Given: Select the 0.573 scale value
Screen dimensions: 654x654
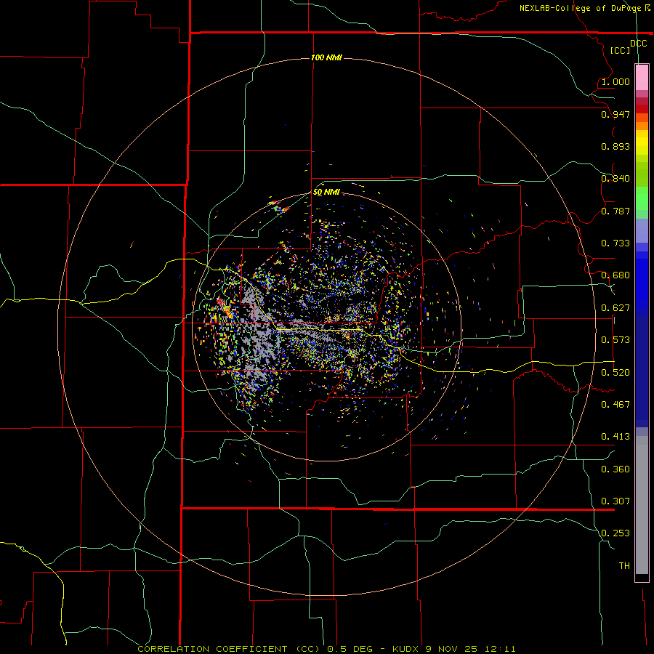Looking at the screenshot, I should click(x=615, y=340).
